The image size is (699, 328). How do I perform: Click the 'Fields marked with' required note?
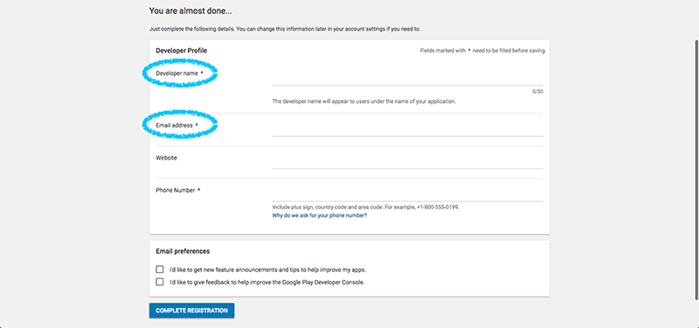click(483, 51)
